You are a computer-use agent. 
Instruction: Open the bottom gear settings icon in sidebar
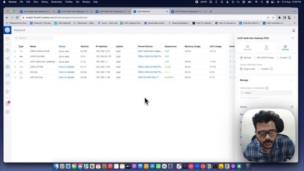point(8,112)
